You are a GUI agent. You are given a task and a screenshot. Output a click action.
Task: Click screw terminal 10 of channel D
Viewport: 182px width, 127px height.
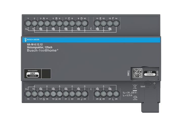coord(85,23)
